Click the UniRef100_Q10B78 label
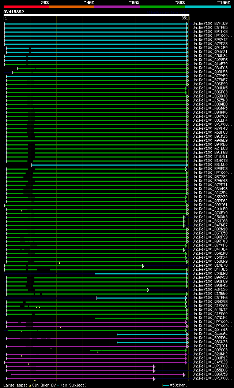234x388 pixels. [x=210, y=265]
